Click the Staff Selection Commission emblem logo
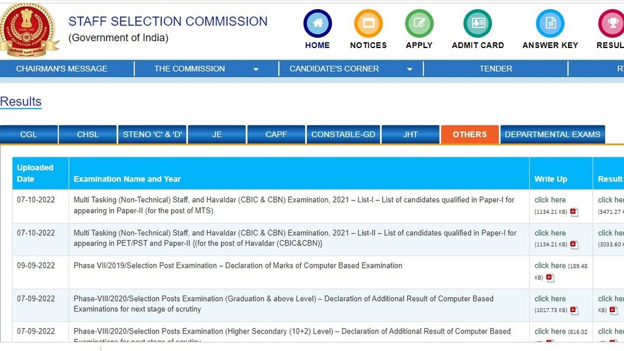 point(28,31)
